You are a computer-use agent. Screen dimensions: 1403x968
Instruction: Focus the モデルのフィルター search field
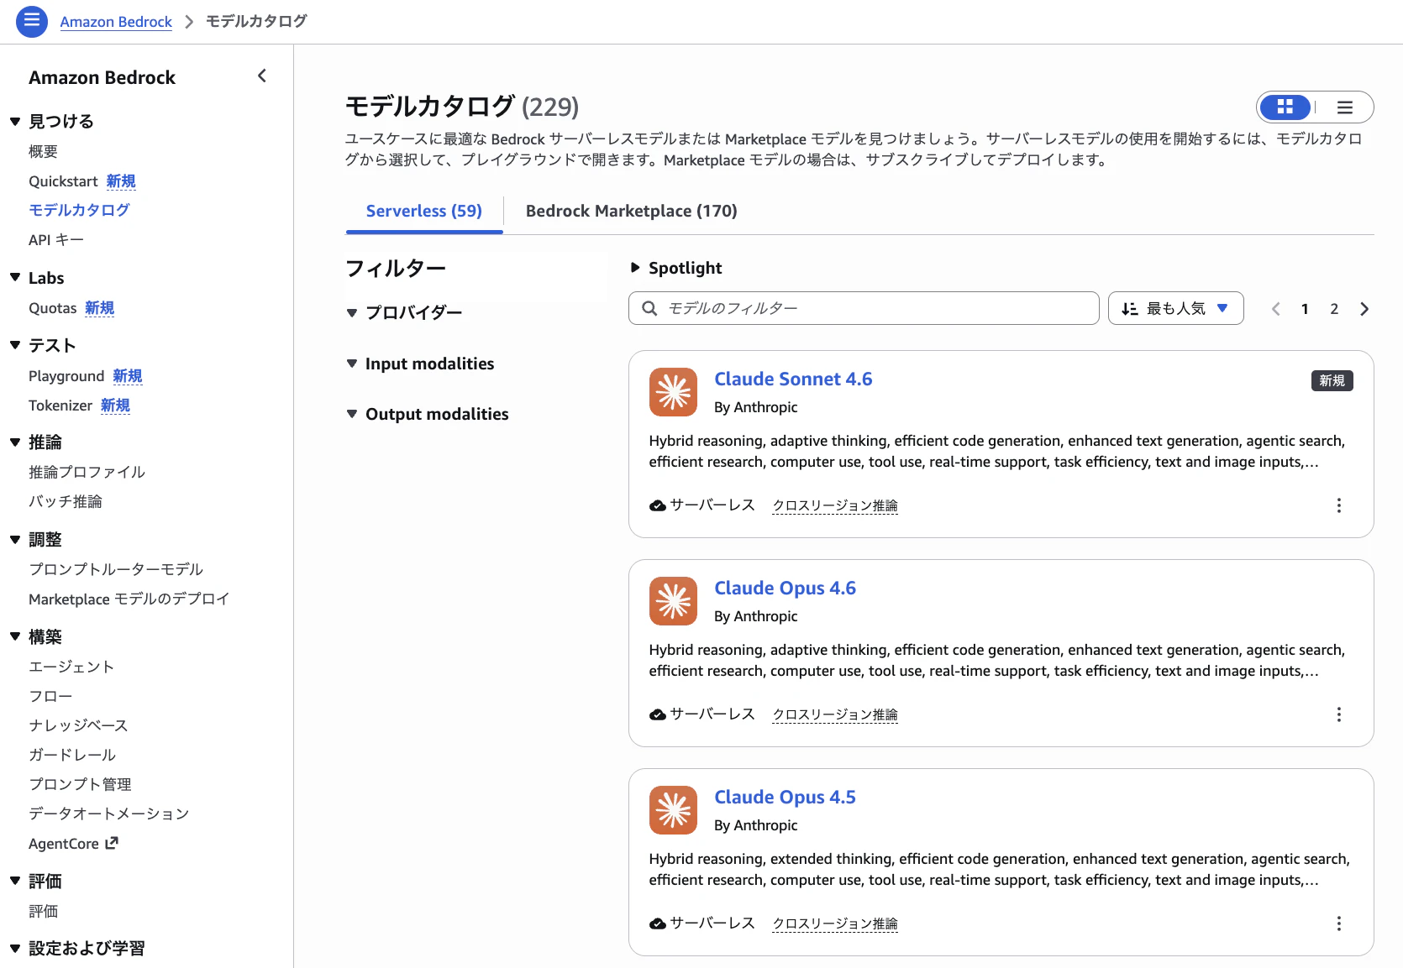pyautogui.click(x=864, y=308)
